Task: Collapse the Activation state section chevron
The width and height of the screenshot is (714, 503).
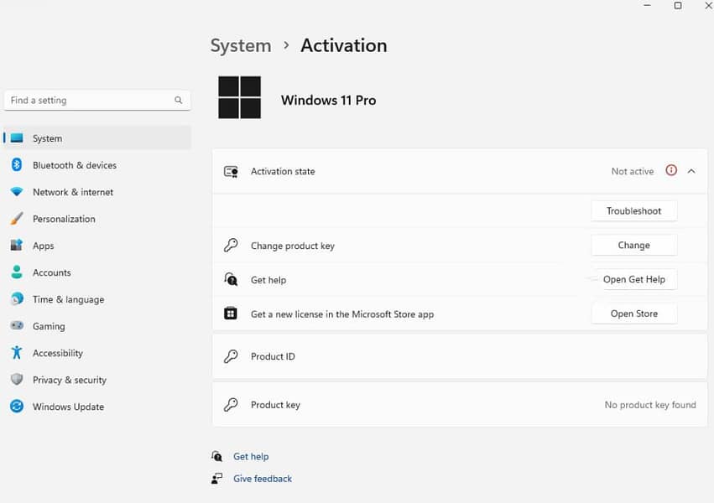Action: [691, 171]
